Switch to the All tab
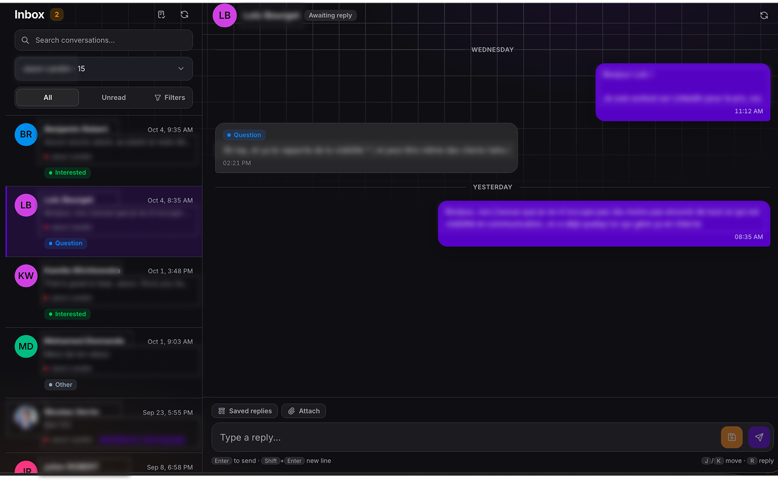This screenshot has width=778, height=481. coord(48,97)
